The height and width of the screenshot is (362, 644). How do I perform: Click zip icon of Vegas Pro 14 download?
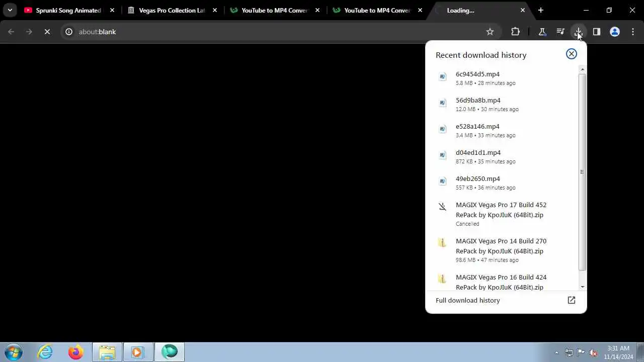(x=443, y=243)
